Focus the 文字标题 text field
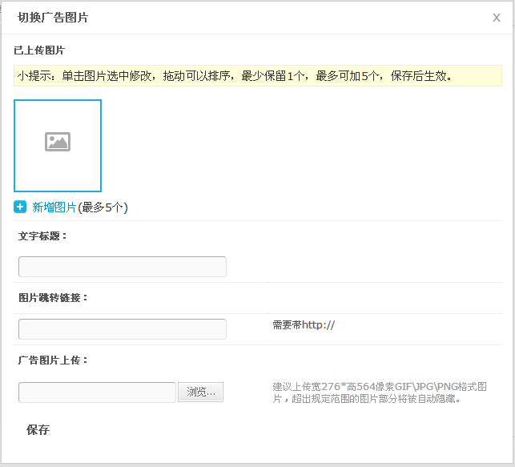 (122, 267)
